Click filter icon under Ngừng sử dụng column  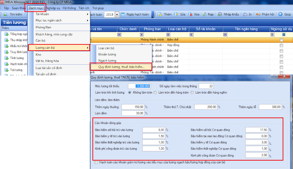[x=272, y=34]
